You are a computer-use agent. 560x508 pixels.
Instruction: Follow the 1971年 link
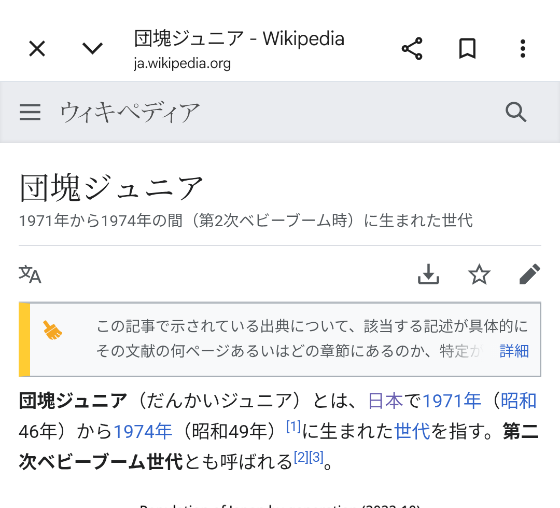pyautogui.click(x=451, y=401)
